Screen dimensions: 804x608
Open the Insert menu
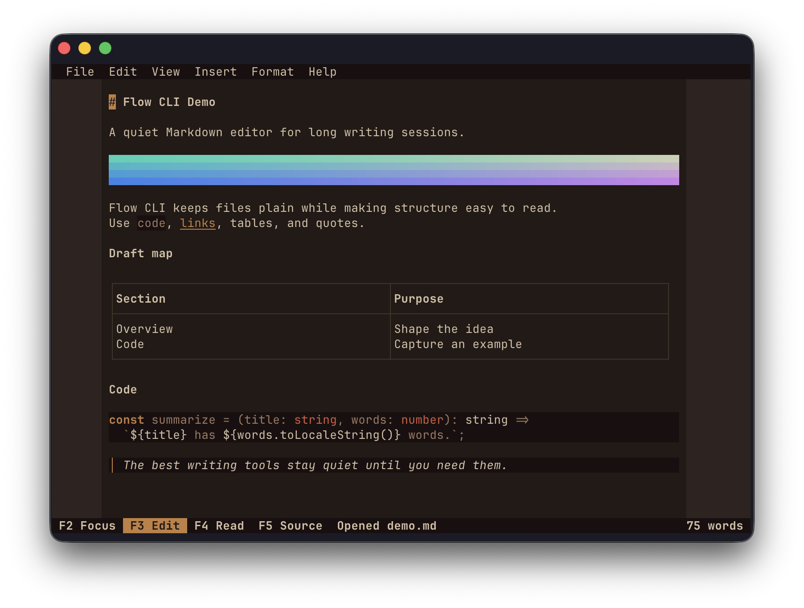click(x=216, y=72)
